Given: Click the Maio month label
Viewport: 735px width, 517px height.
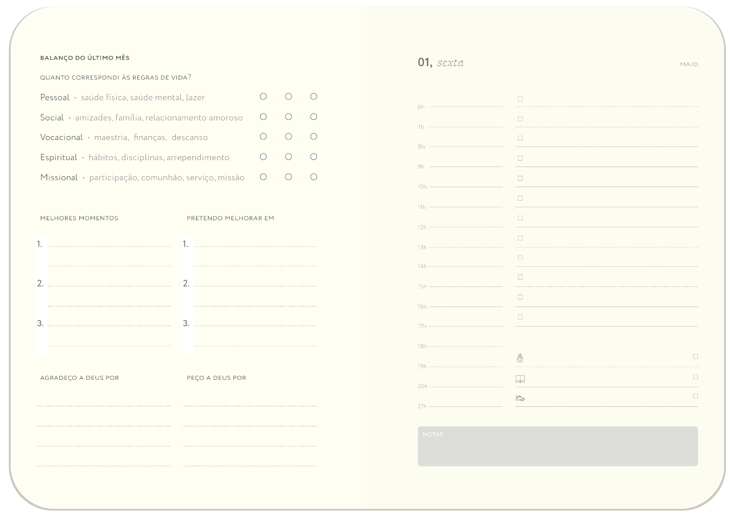Looking at the screenshot, I should [689, 64].
